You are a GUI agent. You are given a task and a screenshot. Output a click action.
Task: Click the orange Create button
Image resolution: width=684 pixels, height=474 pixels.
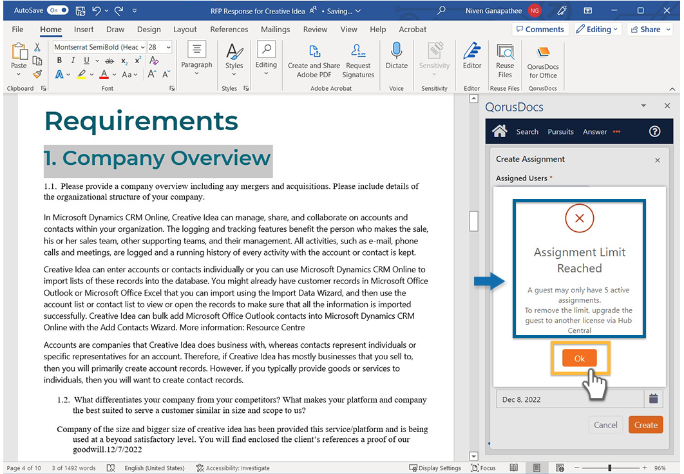coord(645,424)
